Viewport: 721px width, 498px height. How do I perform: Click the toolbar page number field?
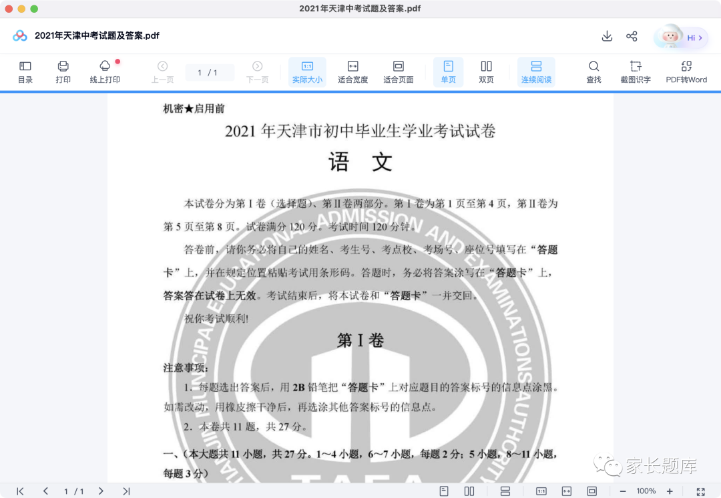(210, 72)
